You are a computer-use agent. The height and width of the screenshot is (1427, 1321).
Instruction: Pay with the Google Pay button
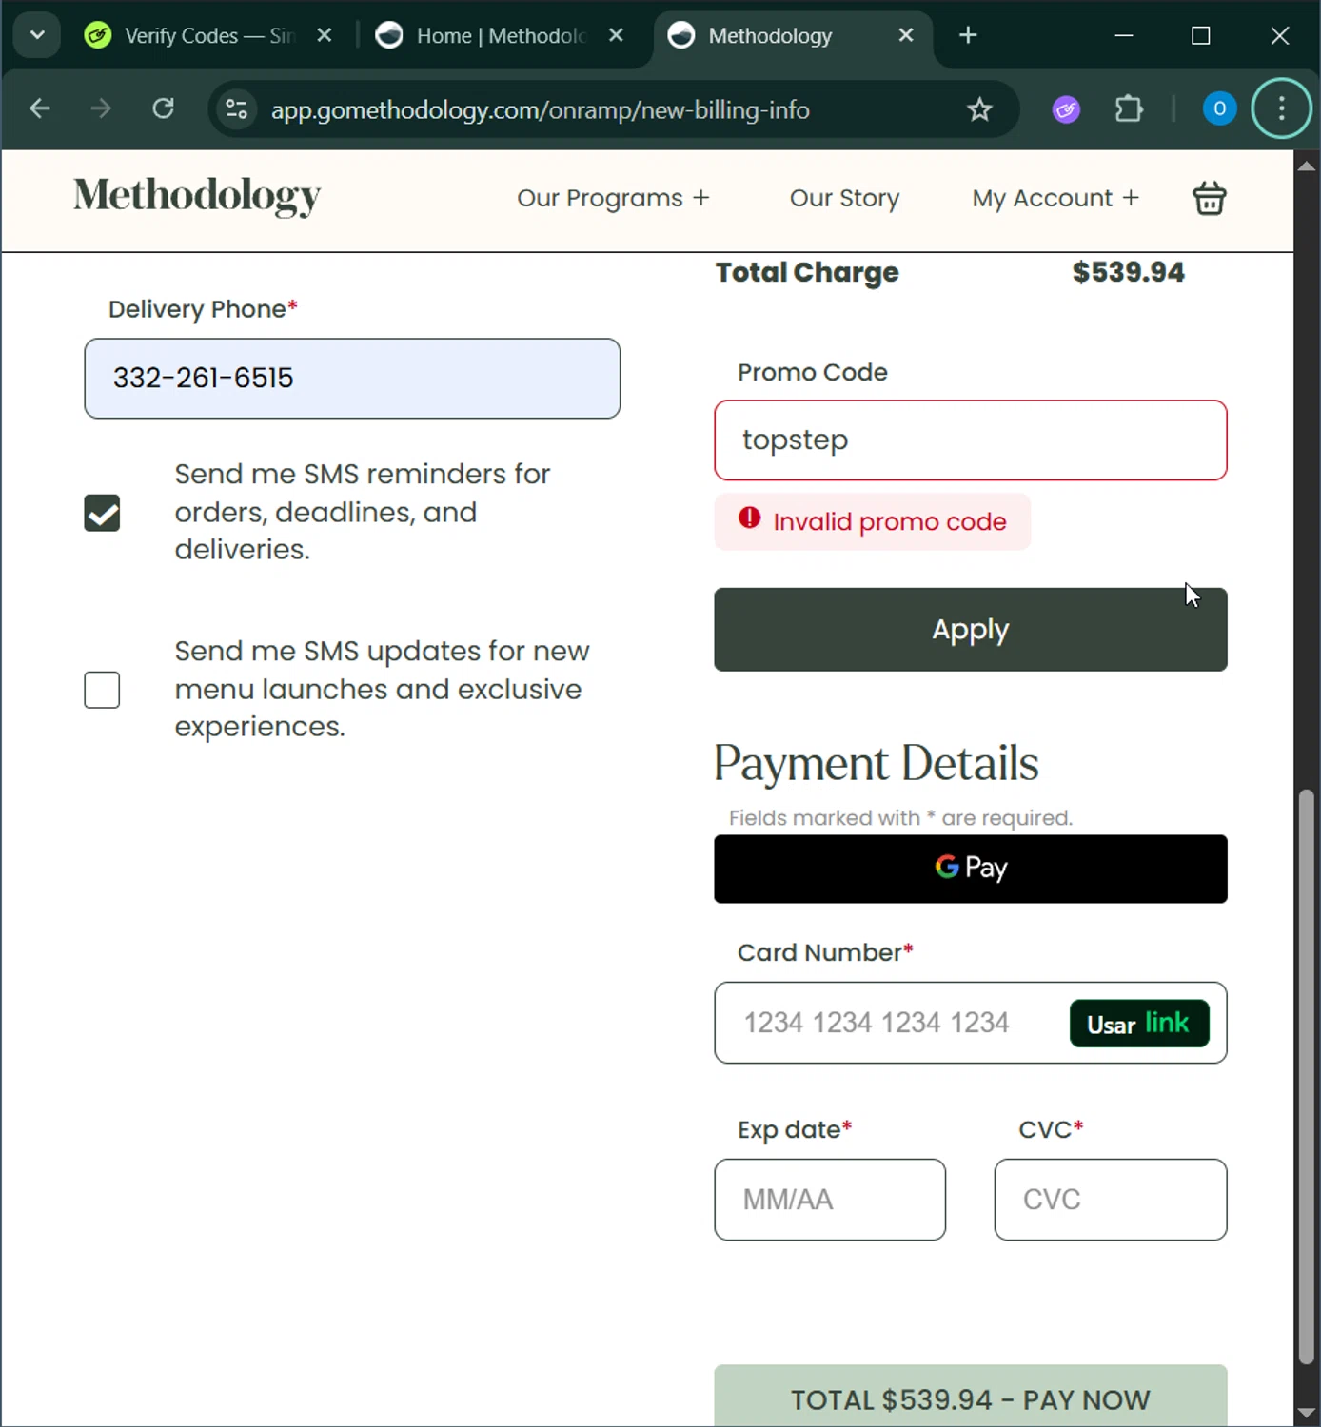pyautogui.click(x=971, y=869)
